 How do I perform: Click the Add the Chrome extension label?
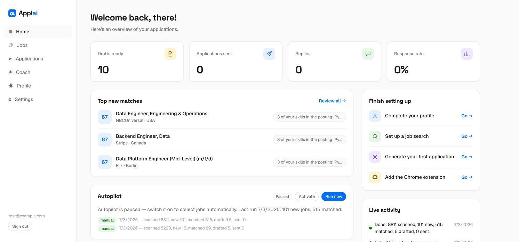[x=415, y=177]
